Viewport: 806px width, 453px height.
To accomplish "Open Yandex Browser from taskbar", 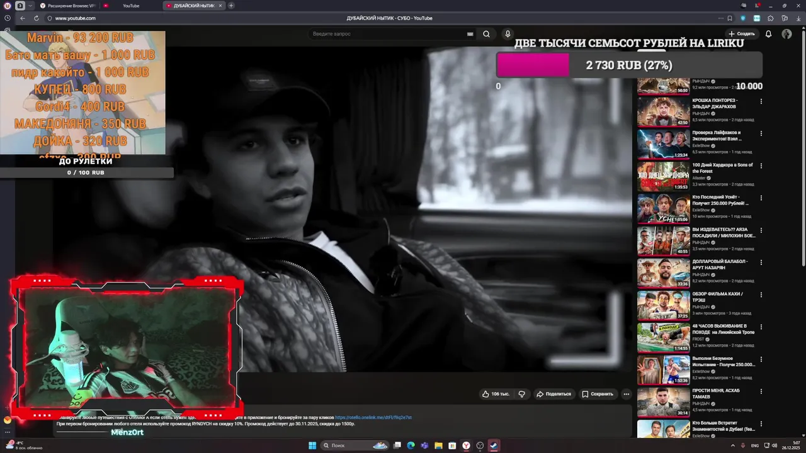I will 466,445.
